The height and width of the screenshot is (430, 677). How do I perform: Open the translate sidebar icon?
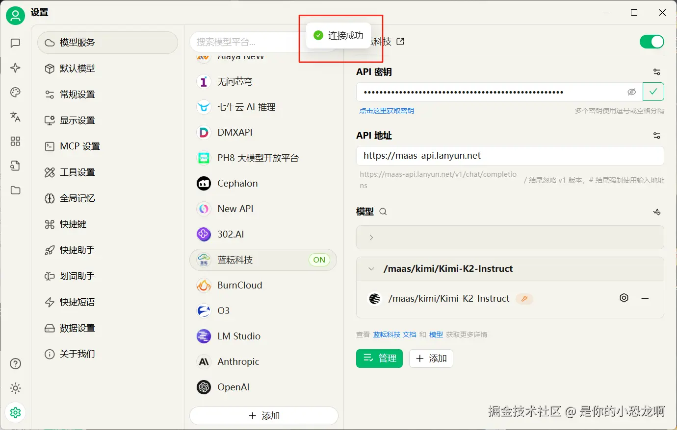click(x=15, y=117)
